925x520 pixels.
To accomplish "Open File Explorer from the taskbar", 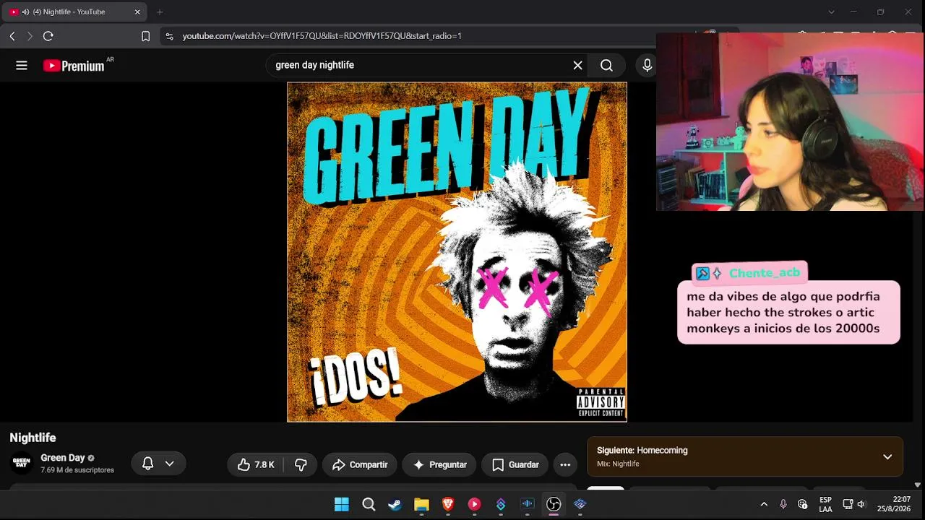I will coord(421,504).
